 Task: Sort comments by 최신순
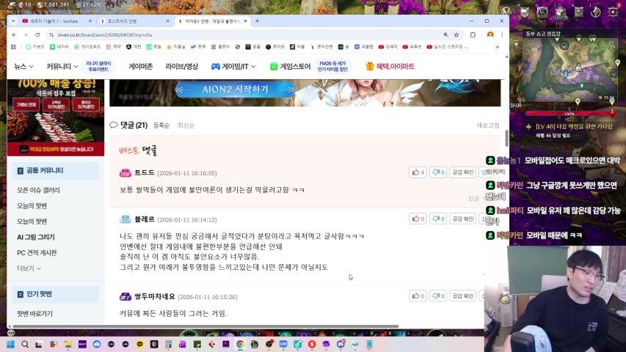click(186, 125)
